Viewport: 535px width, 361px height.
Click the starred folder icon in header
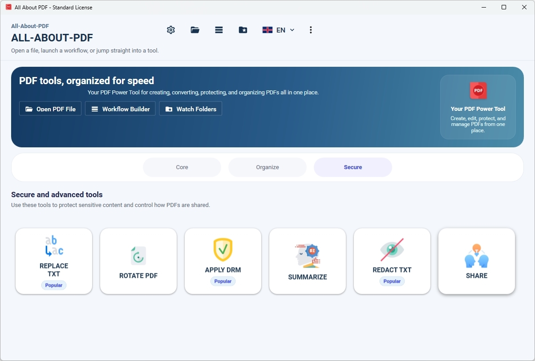click(243, 30)
